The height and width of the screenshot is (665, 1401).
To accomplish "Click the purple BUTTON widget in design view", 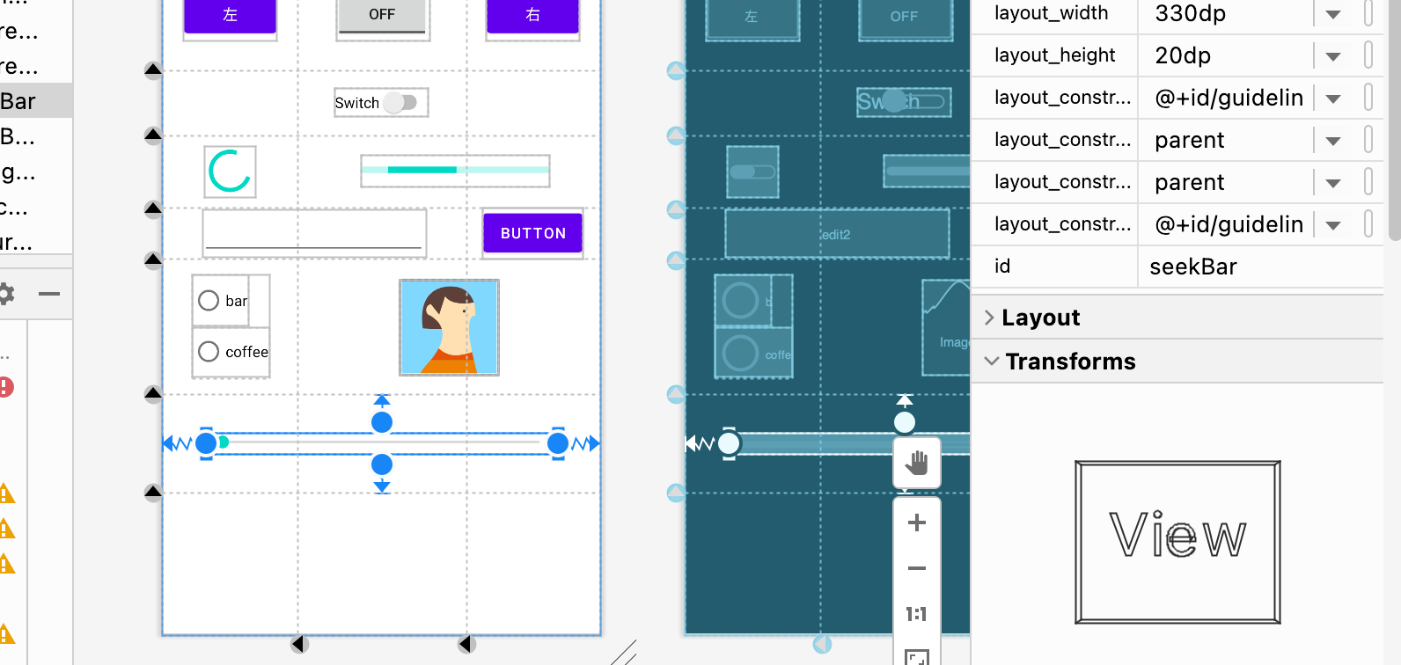I will 533,233.
